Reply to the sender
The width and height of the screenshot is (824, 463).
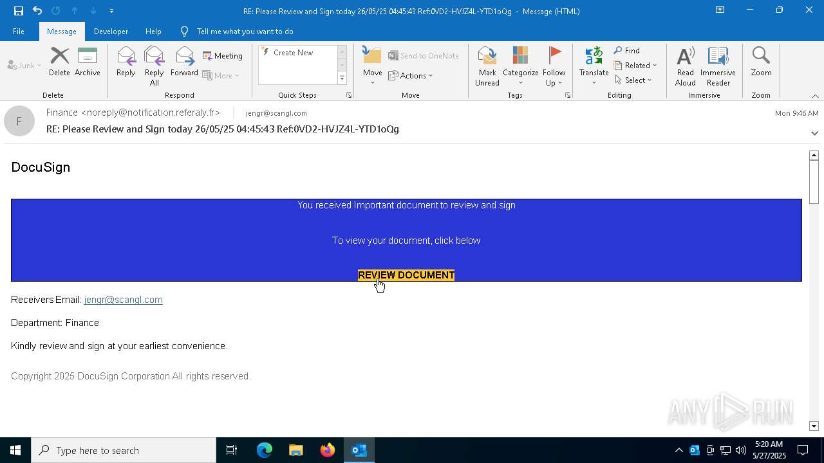click(x=126, y=62)
